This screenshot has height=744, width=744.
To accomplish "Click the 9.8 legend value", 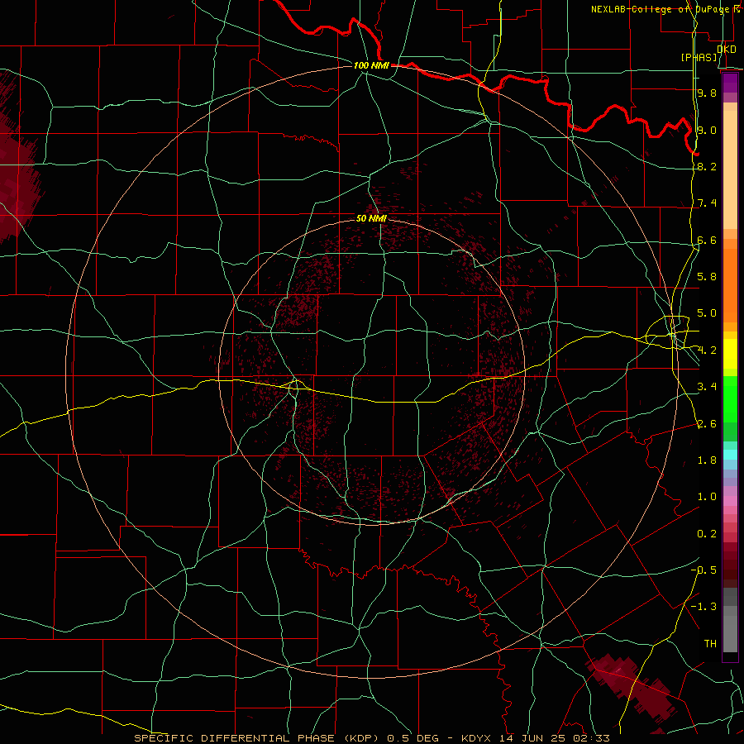I will (x=707, y=93).
